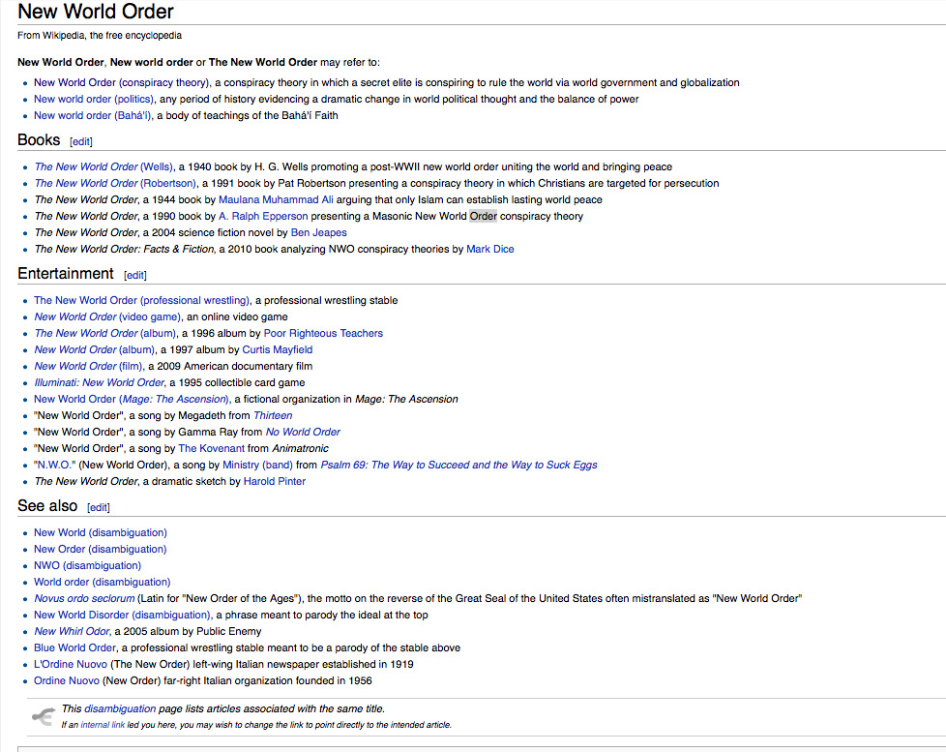Image resolution: width=946 pixels, height=752 pixels.
Task: Follow the Poor Righteous Teachers link
Action: coord(323,333)
